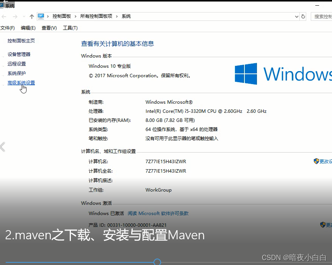Select RAM value 8.00 GB
Viewport: 332px width, 265px height.
tap(154, 120)
